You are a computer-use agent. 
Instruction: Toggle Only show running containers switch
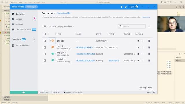click(x=44, y=26)
